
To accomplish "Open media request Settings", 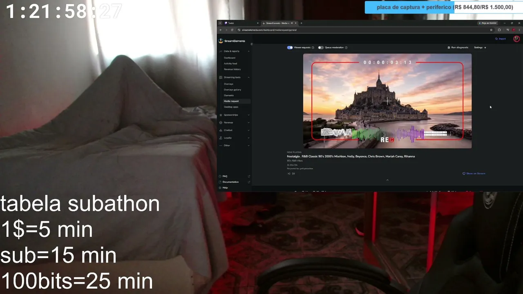I will coord(480,47).
